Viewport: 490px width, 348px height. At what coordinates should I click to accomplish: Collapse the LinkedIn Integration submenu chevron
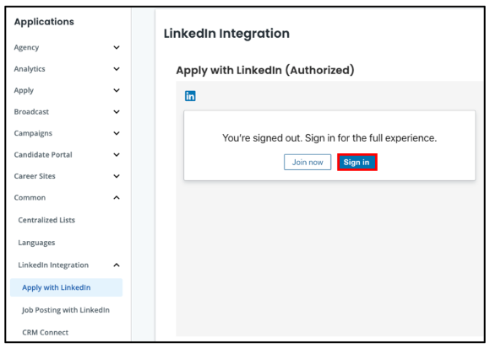(x=117, y=265)
